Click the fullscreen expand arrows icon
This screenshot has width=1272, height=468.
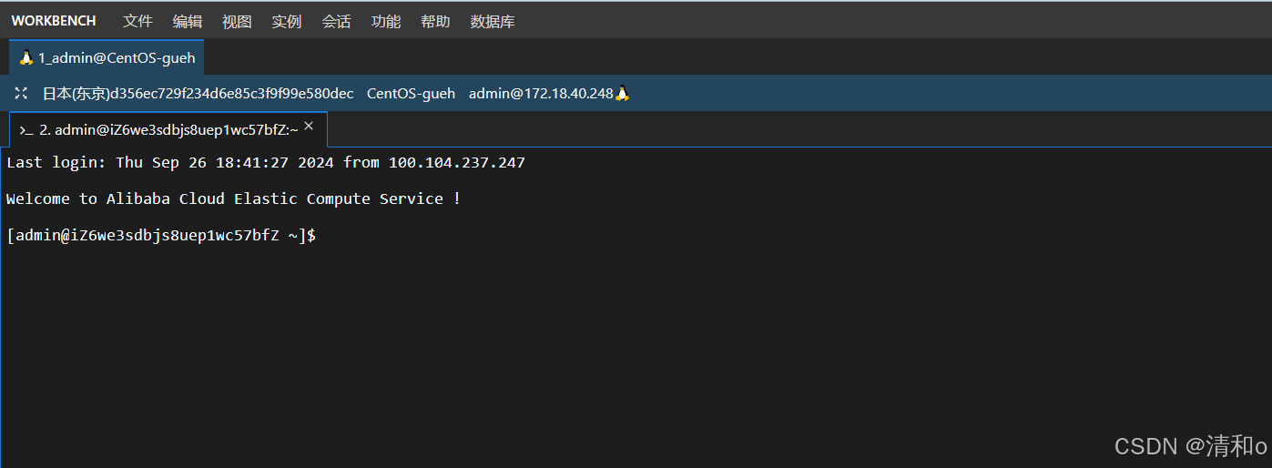[x=23, y=93]
